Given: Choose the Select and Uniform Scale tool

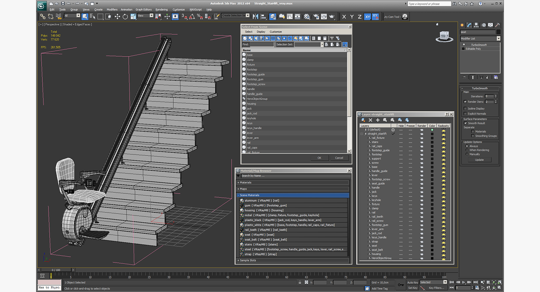Looking at the screenshot, I should 133,16.
